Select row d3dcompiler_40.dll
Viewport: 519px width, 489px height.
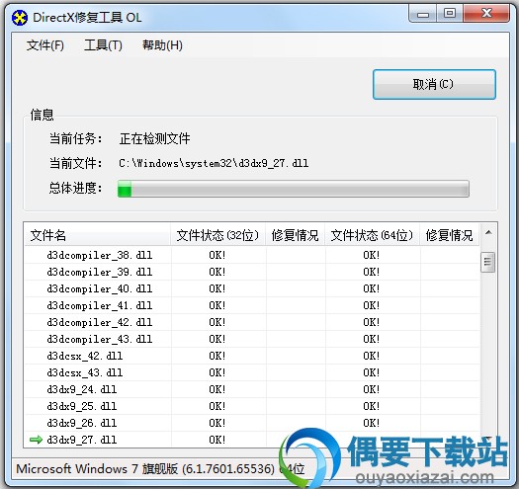(252, 288)
